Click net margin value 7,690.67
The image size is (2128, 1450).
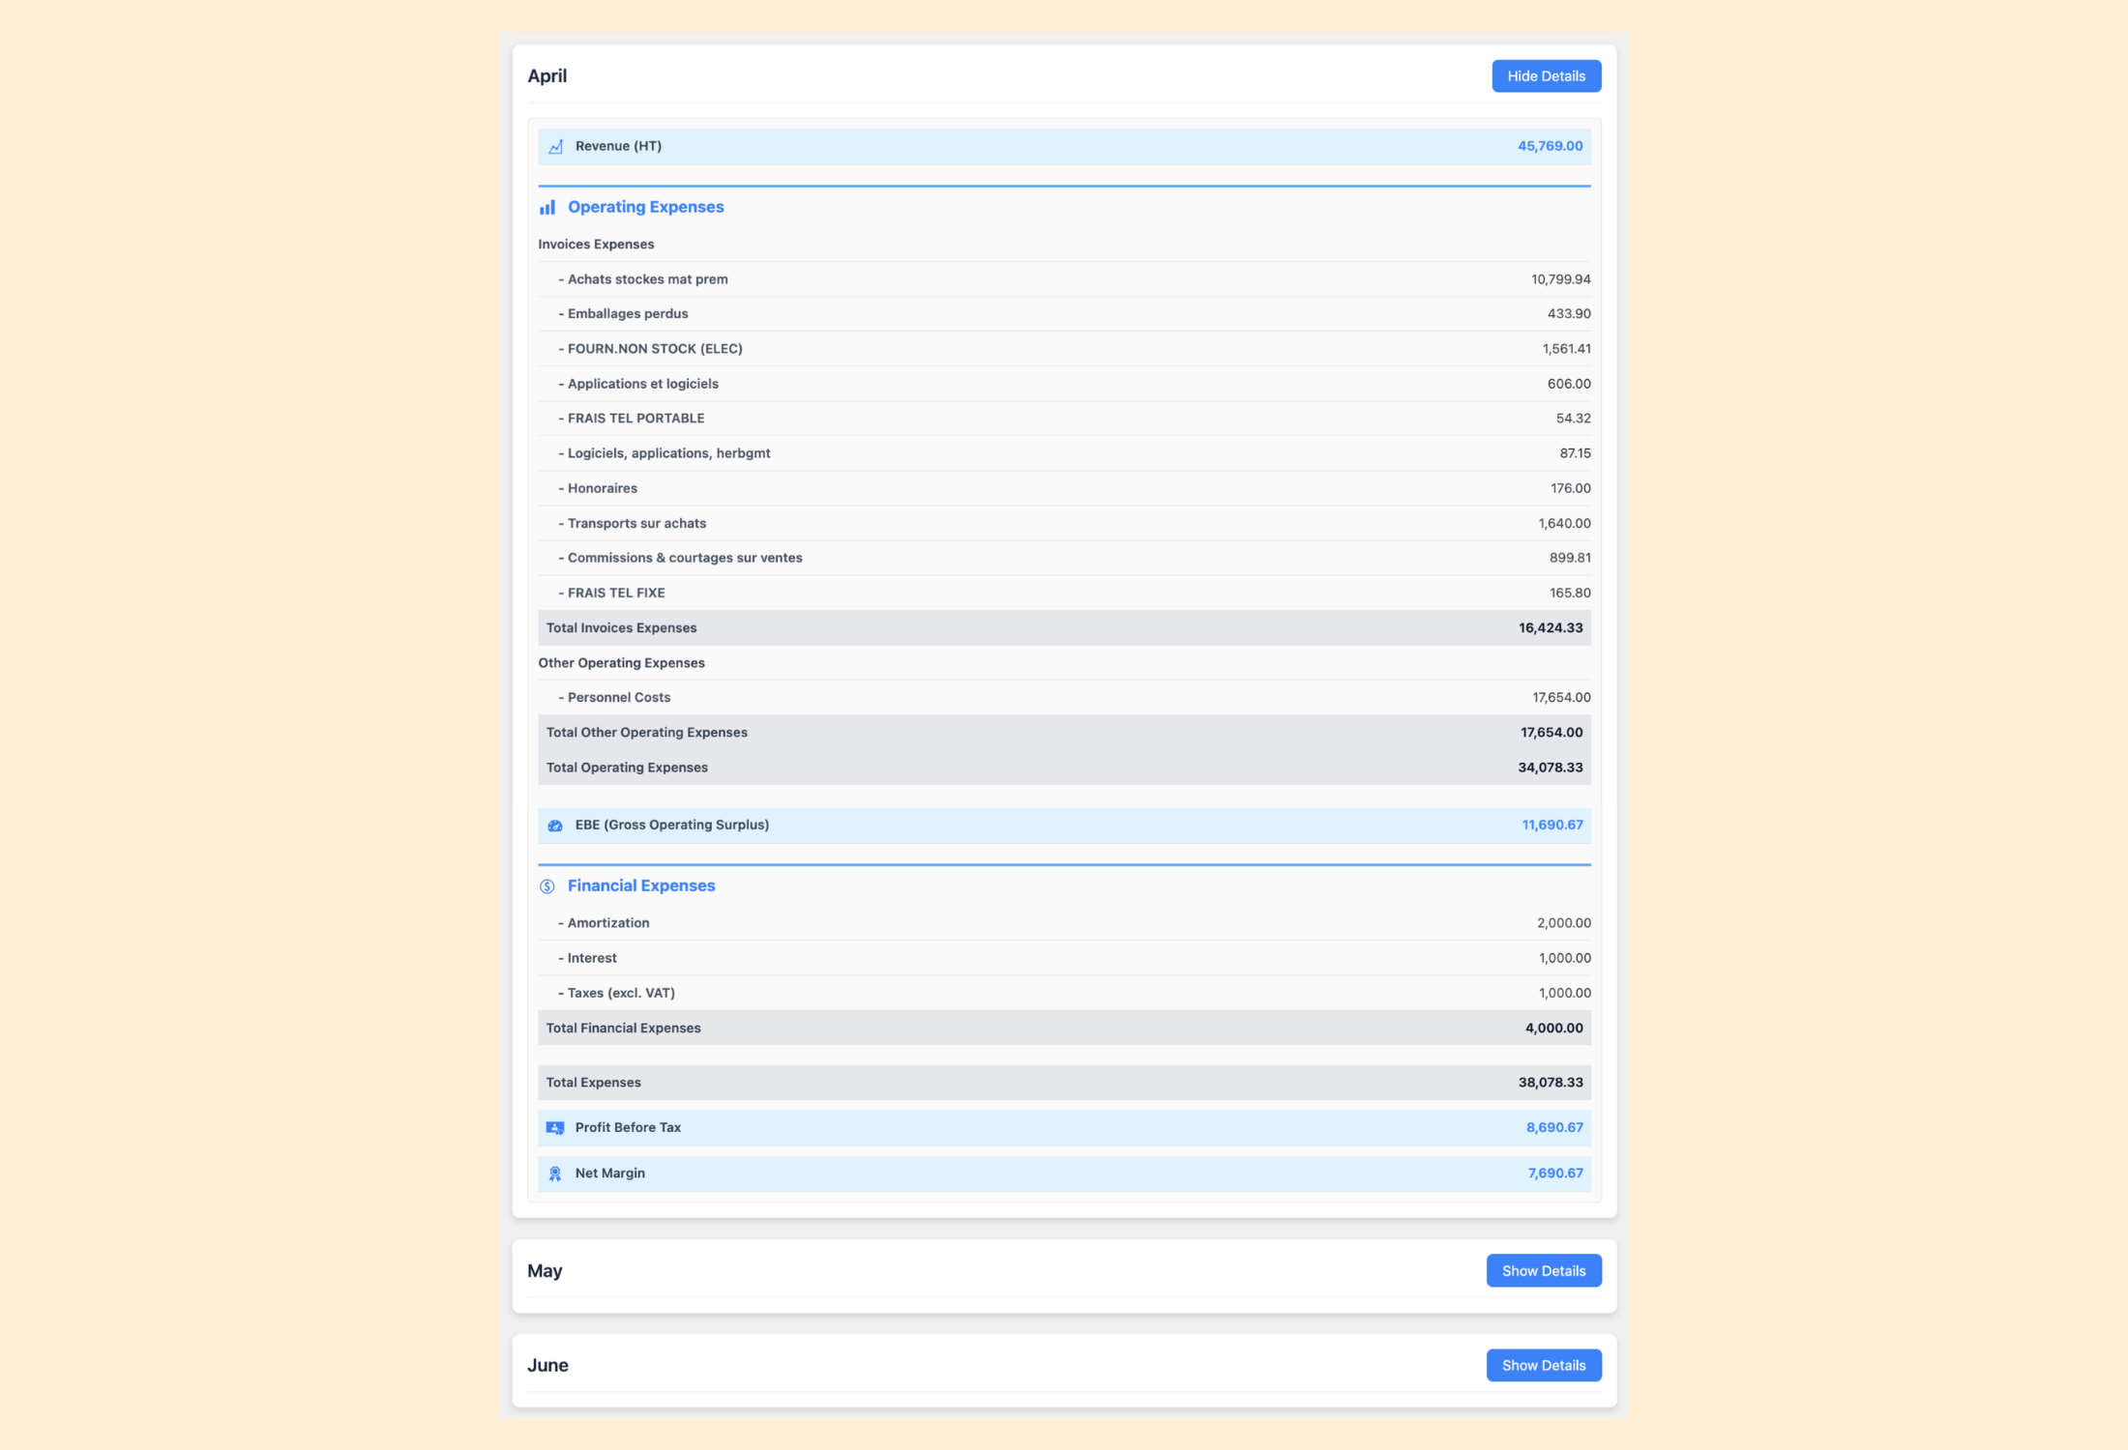pyautogui.click(x=1555, y=1174)
